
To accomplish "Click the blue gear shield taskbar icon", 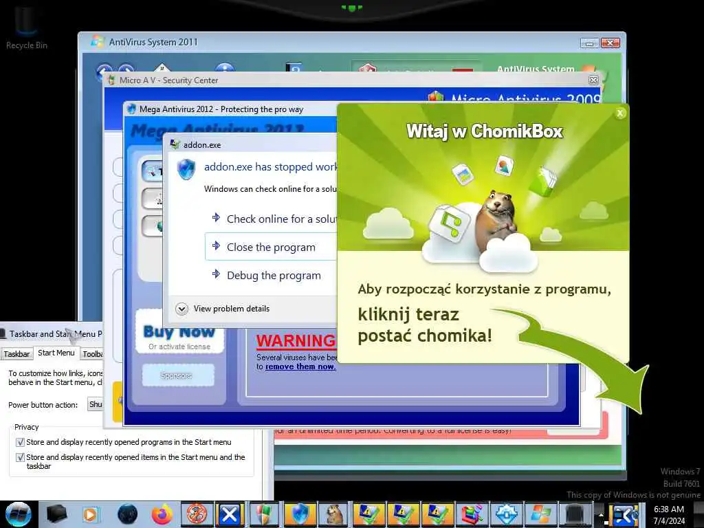I will [x=507, y=514].
